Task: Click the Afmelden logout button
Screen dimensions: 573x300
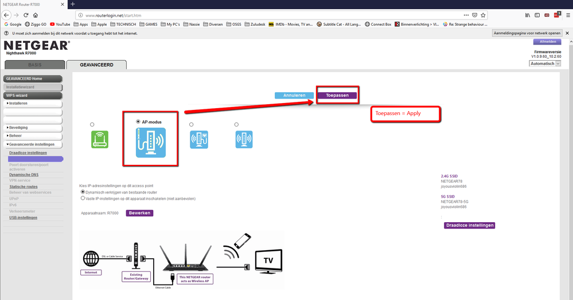Action: point(548,42)
